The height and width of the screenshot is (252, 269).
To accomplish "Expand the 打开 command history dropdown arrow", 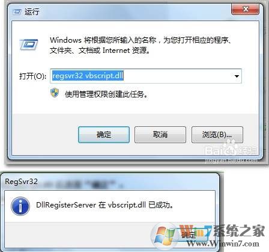I will tap(237, 76).
